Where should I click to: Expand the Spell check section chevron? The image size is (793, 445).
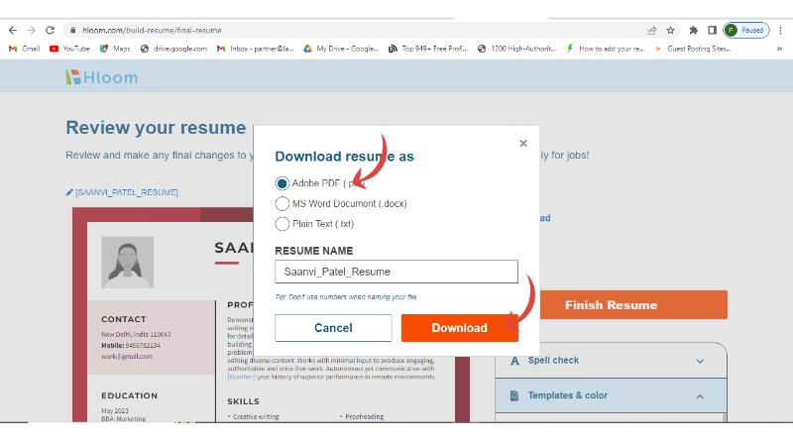(700, 362)
